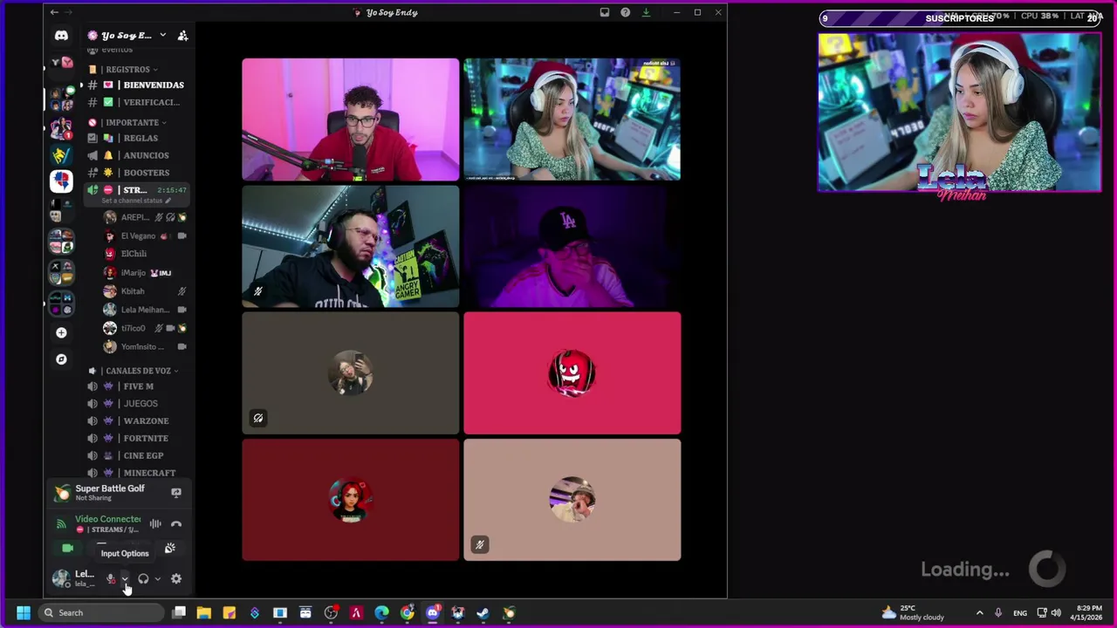
Task: Open Discord user settings gear
Action: click(x=176, y=578)
